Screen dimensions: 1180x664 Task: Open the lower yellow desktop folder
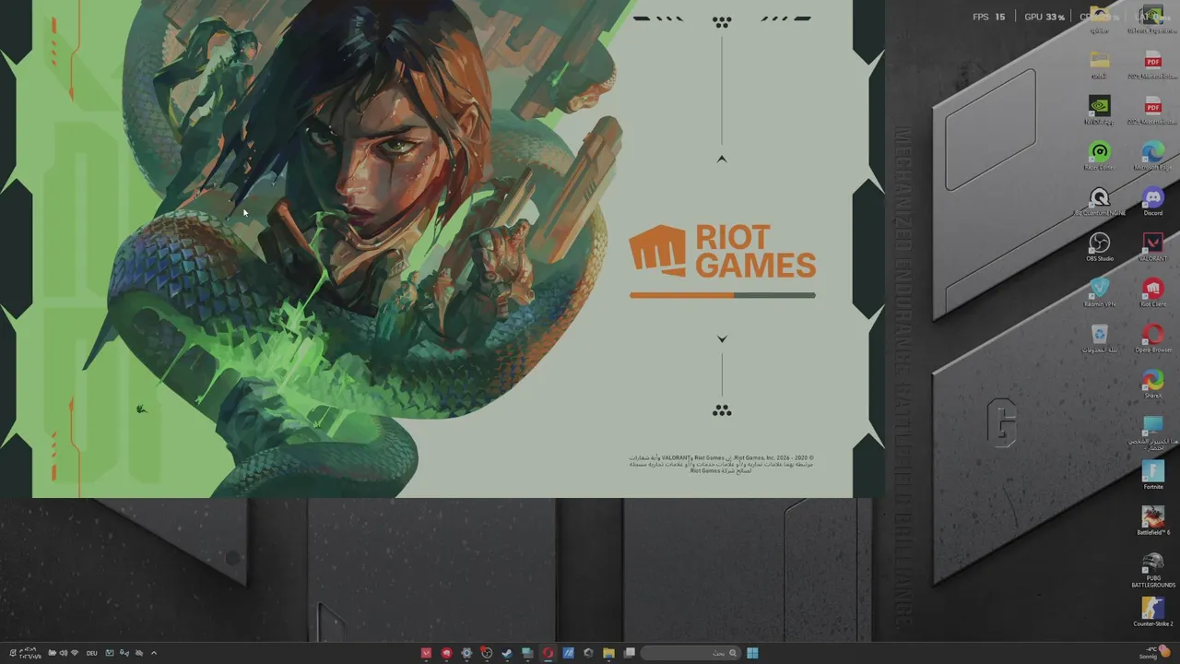point(1099,65)
